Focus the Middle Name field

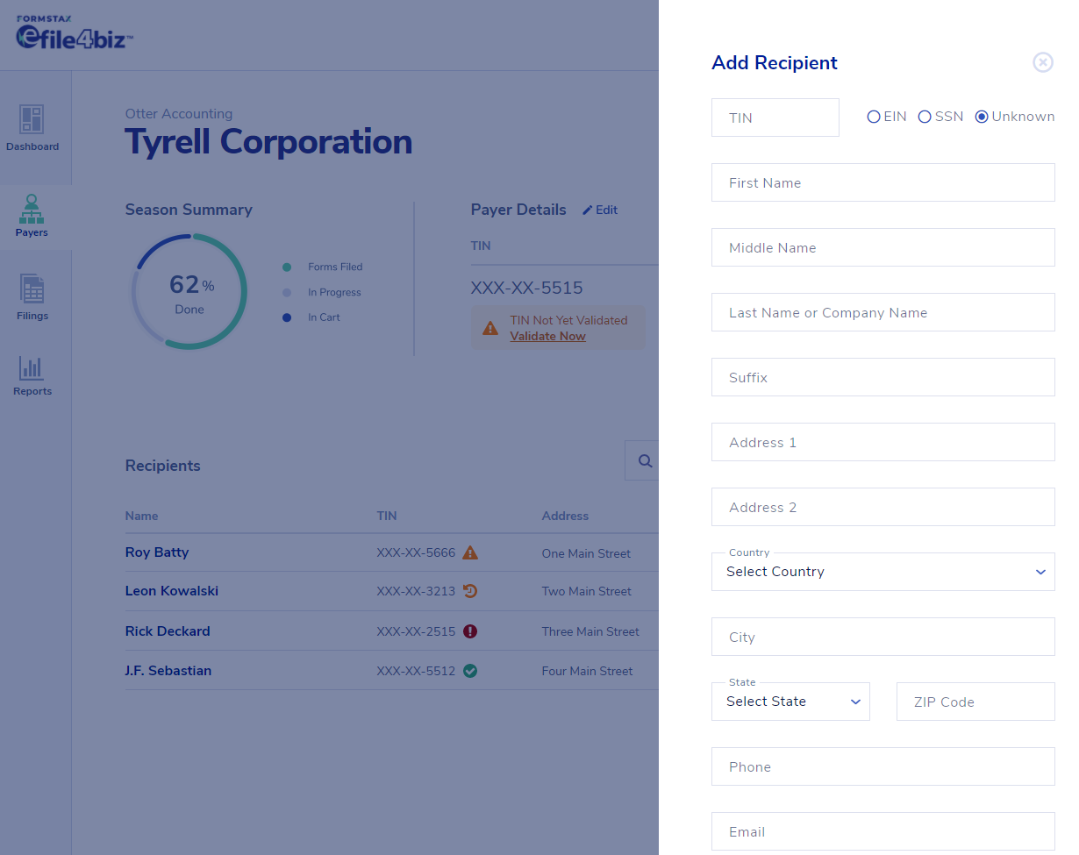[x=883, y=247]
